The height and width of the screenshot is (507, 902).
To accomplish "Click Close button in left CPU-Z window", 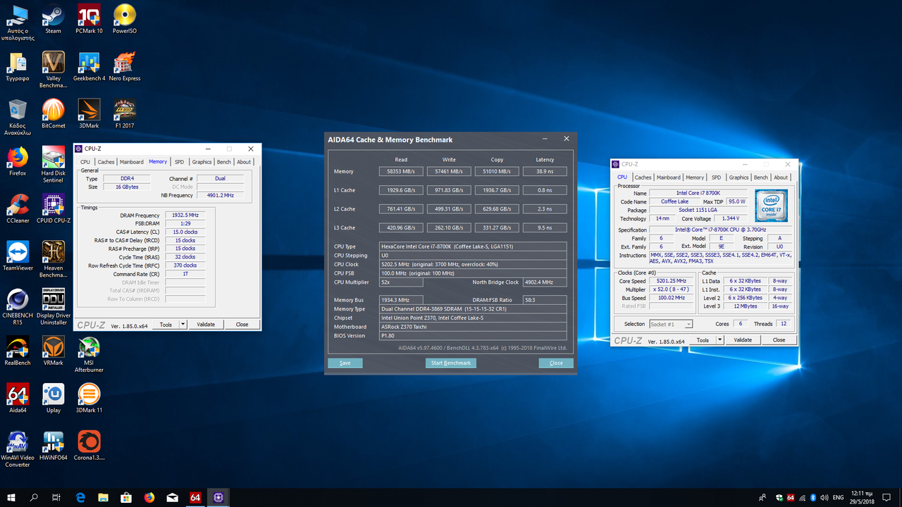I will pyautogui.click(x=242, y=325).
